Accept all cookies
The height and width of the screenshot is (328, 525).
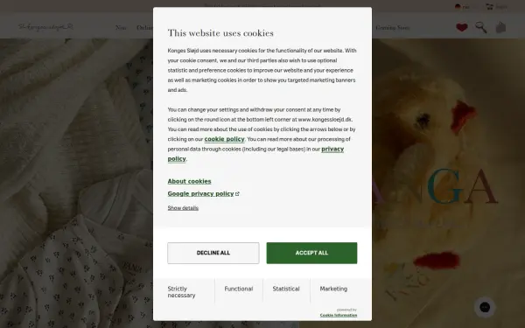coord(311,253)
